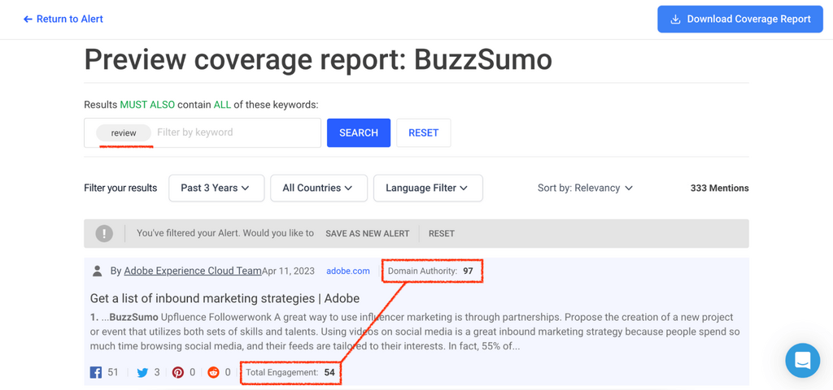This screenshot has width=833, height=390.
Task: Visit the adobe.com domain link
Action: (348, 271)
